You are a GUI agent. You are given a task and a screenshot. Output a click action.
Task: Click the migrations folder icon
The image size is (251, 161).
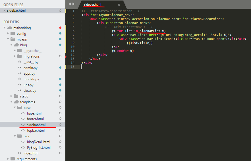point(20,56)
